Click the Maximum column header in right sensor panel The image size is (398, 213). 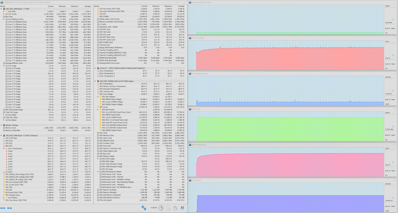point(168,6)
